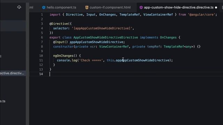Click 'selector:' property on line 4
This screenshot has height=125, width=223.
point(61,28)
